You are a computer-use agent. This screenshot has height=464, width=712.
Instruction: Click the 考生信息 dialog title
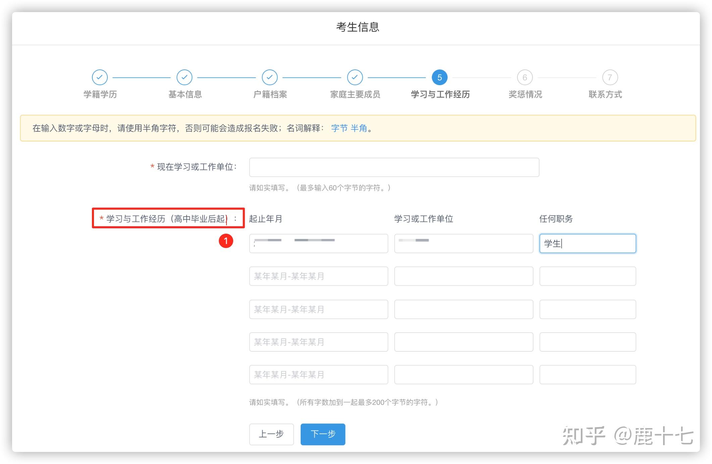point(358,27)
